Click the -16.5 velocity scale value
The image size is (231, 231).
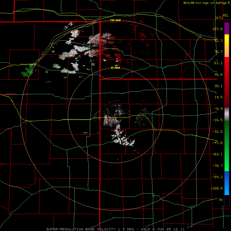pos(217,120)
